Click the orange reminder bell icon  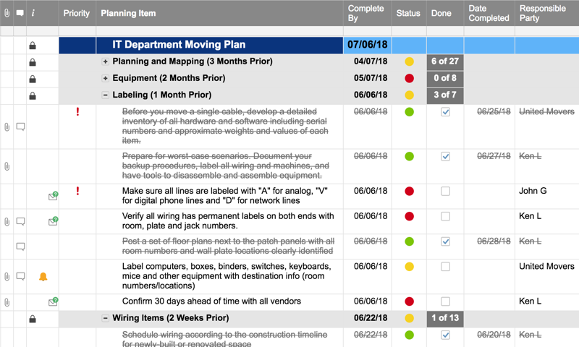pyautogui.click(x=43, y=277)
